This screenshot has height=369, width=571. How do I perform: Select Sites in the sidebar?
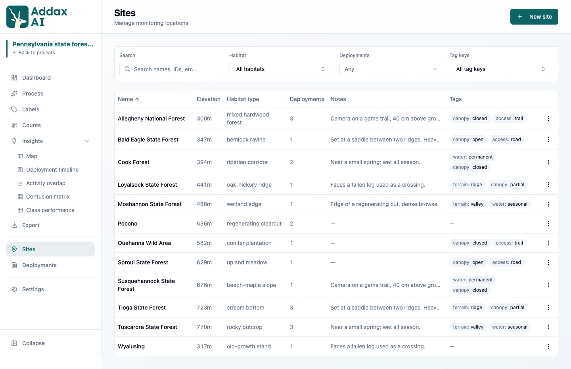point(50,249)
